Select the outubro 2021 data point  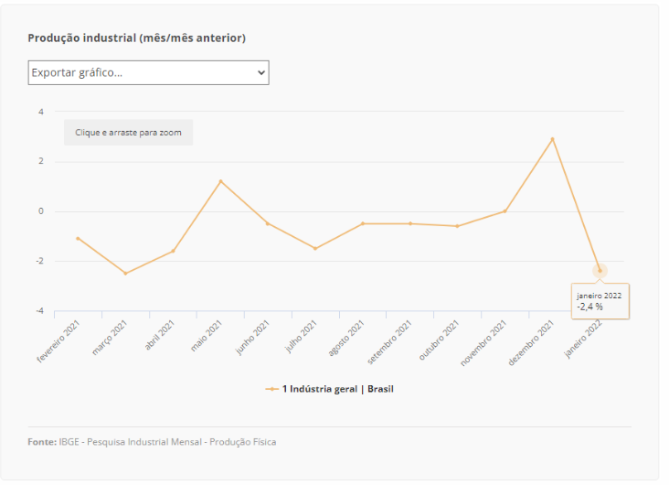(457, 226)
